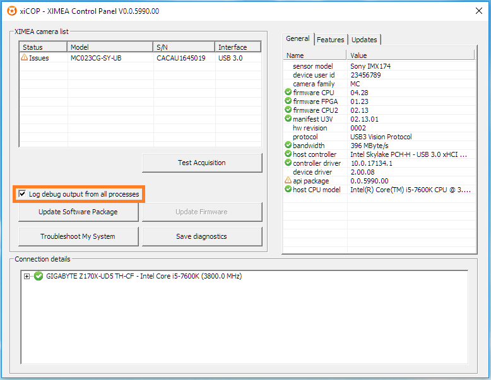The width and height of the screenshot is (491, 380).
Task: Click USB3 Vision Protocol value
Action: (x=381, y=137)
